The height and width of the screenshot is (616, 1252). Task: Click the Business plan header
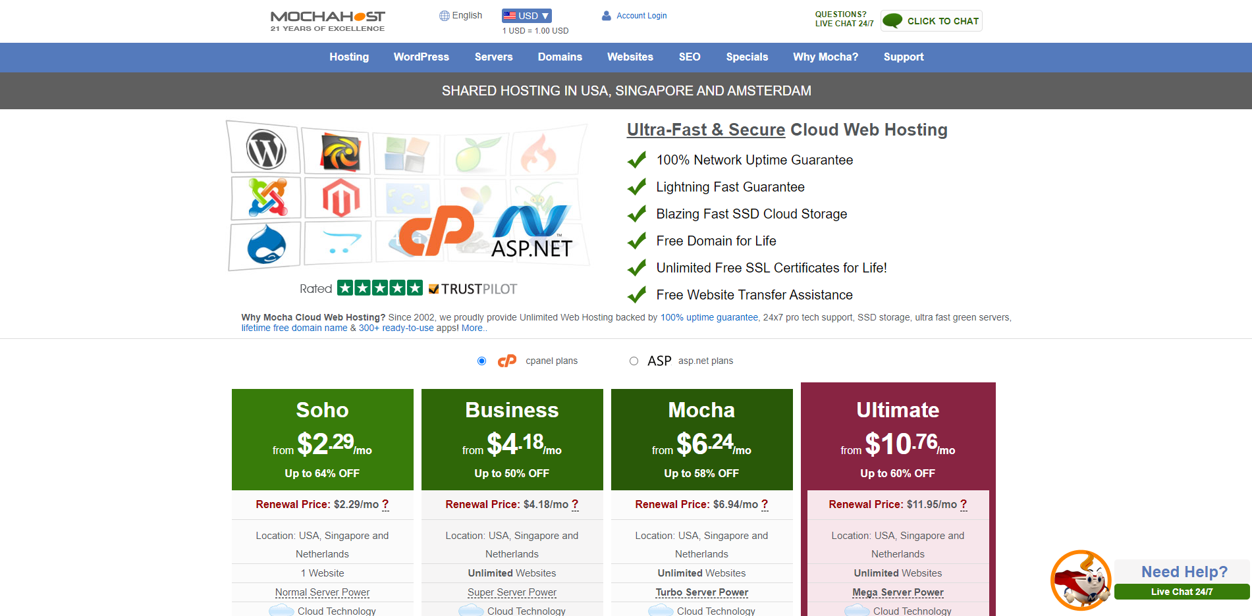[512, 440]
